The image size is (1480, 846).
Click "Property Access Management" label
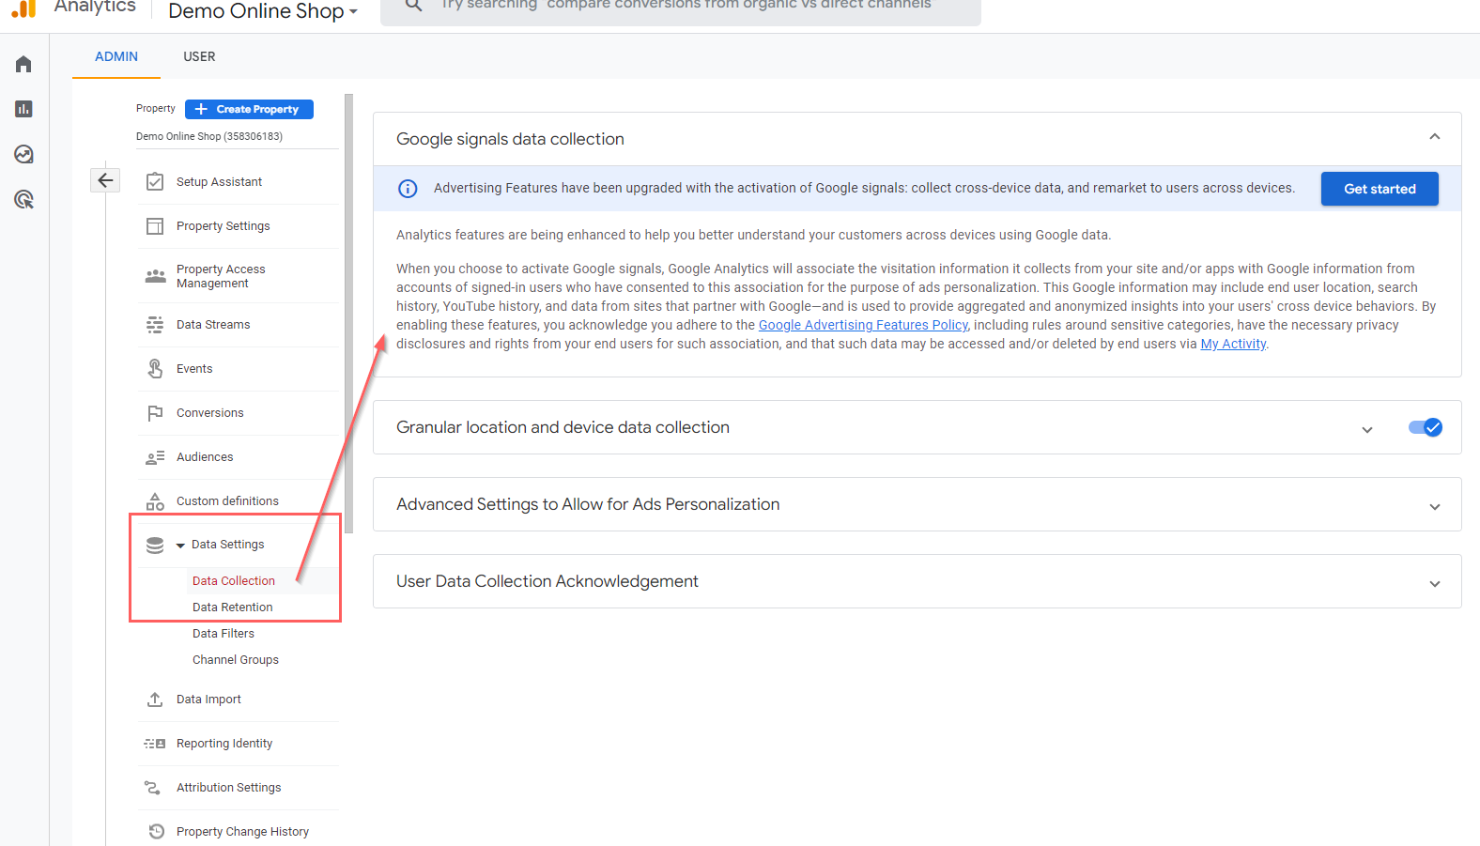pyautogui.click(x=221, y=276)
